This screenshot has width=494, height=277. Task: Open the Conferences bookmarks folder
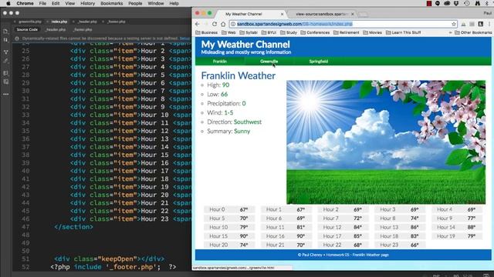pyautogui.click(x=315, y=32)
